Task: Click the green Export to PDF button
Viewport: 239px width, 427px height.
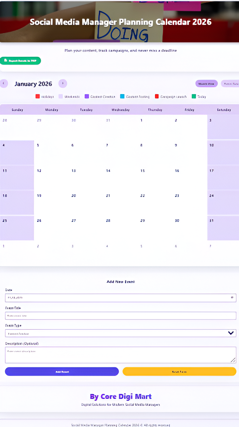Action: [20, 61]
